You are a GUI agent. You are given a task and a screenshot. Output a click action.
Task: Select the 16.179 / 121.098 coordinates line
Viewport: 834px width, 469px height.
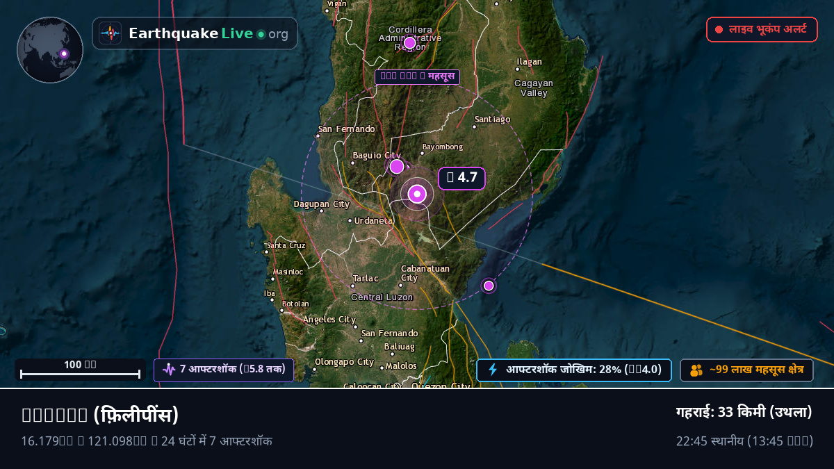[x=147, y=441]
